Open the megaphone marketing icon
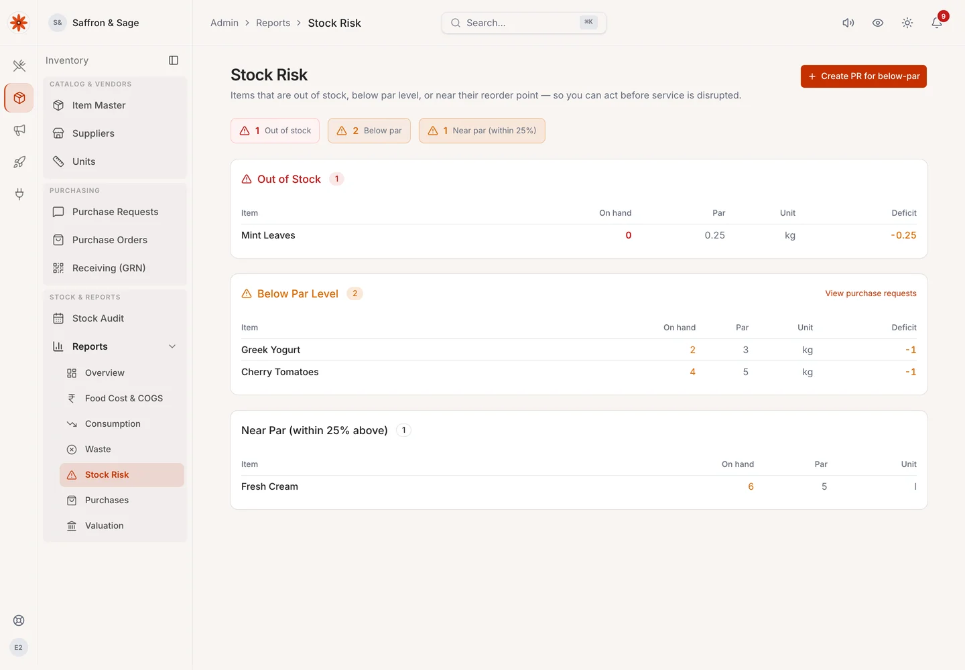The height and width of the screenshot is (670, 965). pos(19,130)
